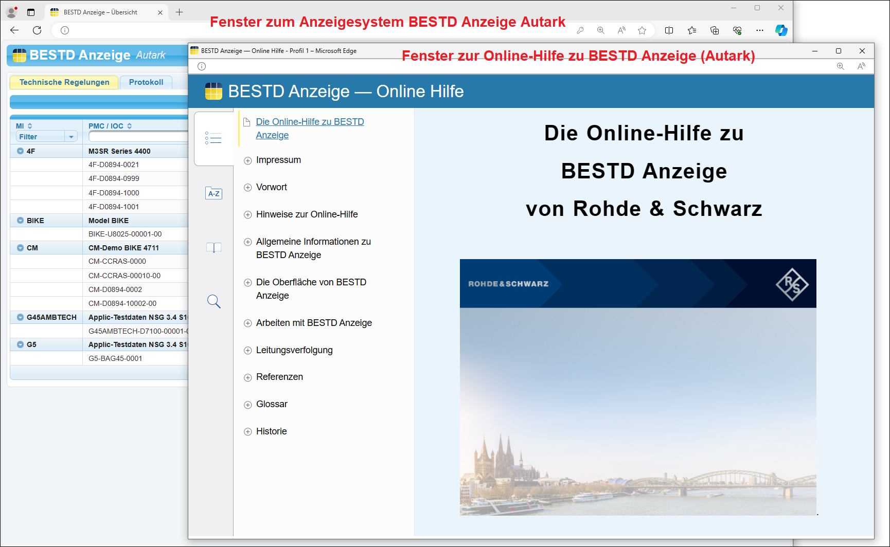Viewport: 890px width, 547px height.
Task: Open the A-Z index sidebar icon
Action: tap(213, 193)
